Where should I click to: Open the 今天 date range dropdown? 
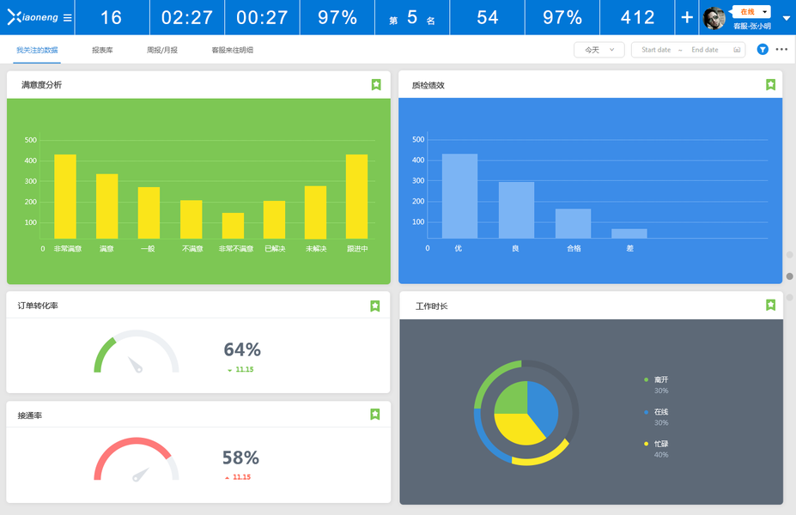(x=599, y=50)
